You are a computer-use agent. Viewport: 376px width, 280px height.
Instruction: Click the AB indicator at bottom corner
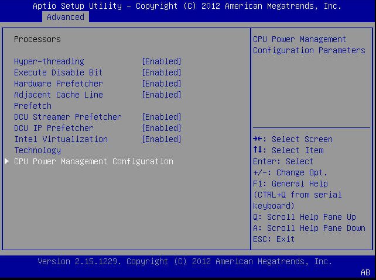pos(365,272)
